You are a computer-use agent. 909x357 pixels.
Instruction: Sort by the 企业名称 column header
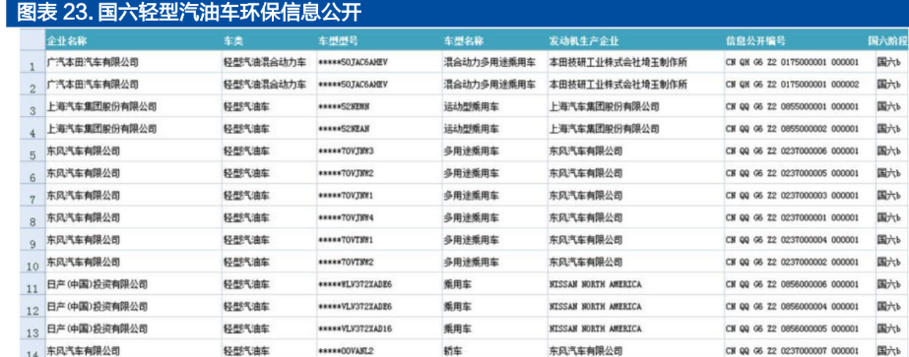pos(67,41)
